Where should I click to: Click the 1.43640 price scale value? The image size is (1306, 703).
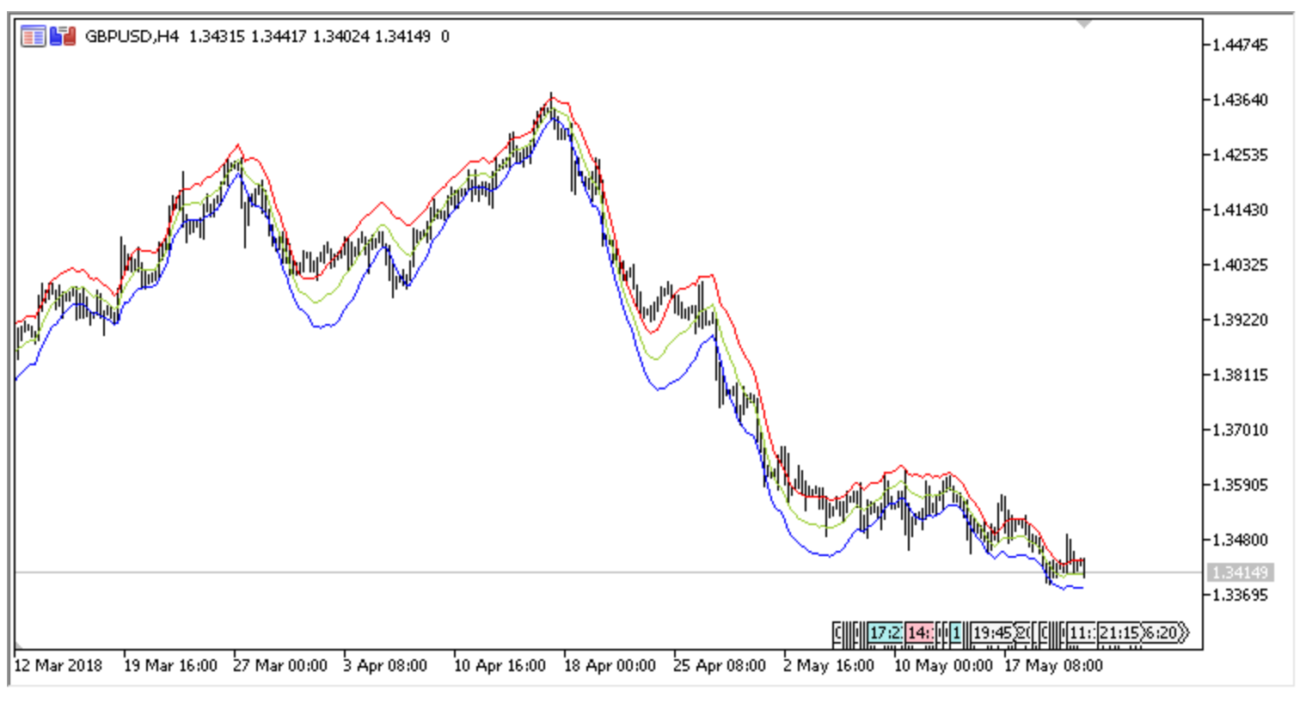[x=1240, y=100]
